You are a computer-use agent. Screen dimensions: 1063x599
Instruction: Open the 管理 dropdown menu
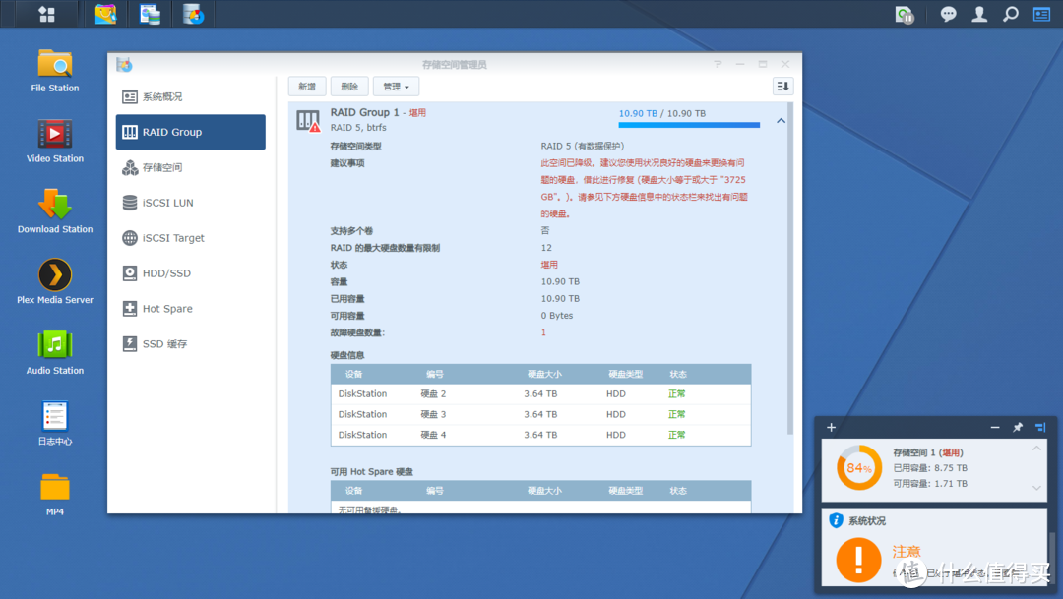click(x=396, y=86)
